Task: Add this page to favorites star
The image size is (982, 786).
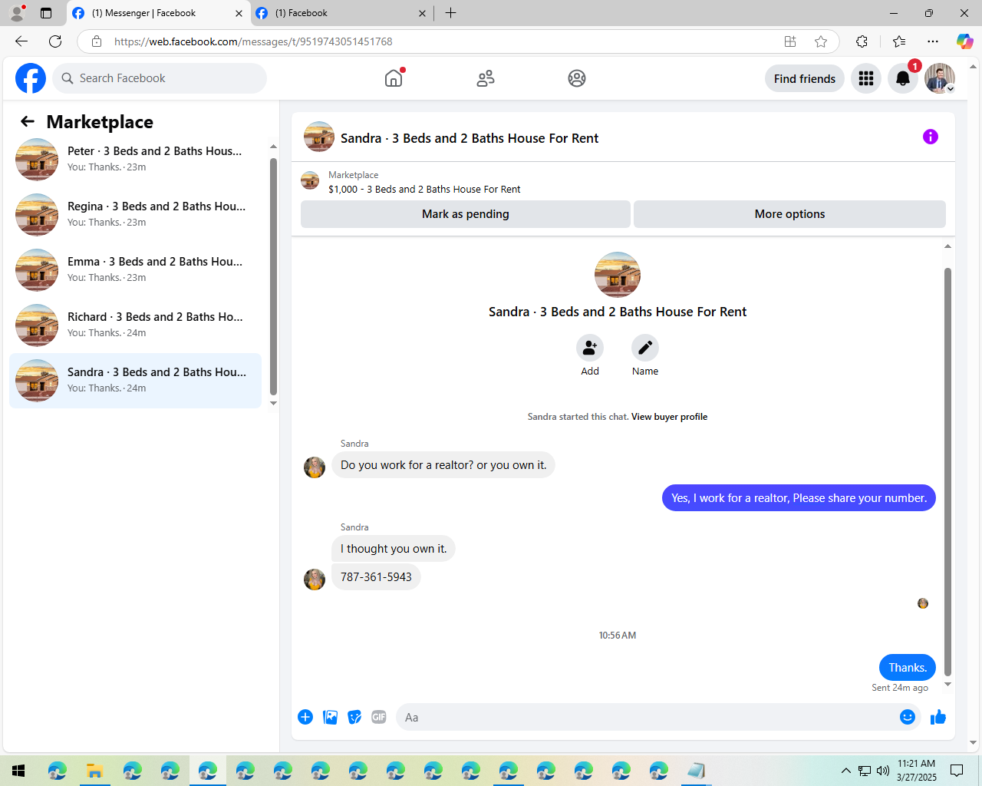Action: click(x=821, y=41)
